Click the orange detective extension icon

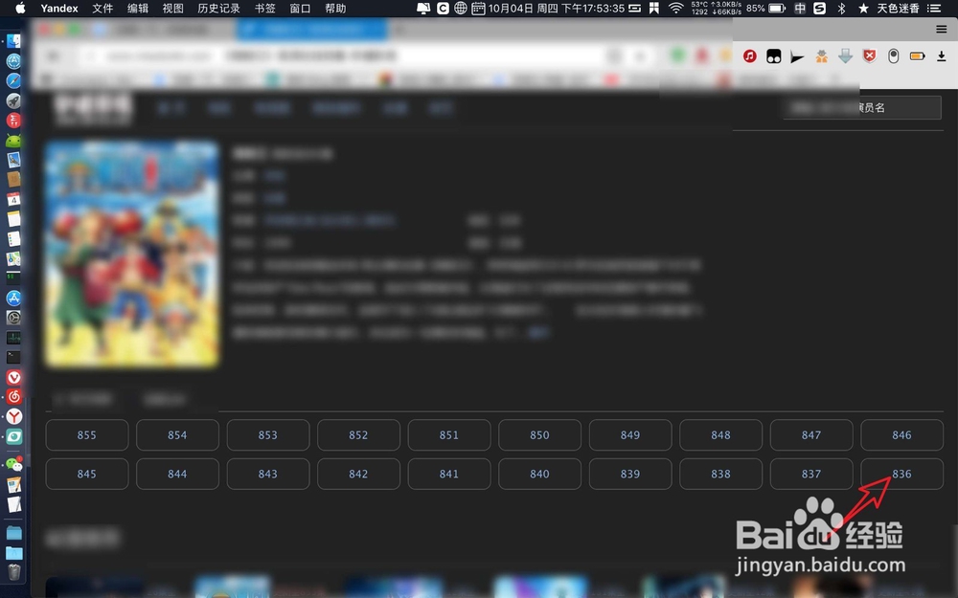822,56
